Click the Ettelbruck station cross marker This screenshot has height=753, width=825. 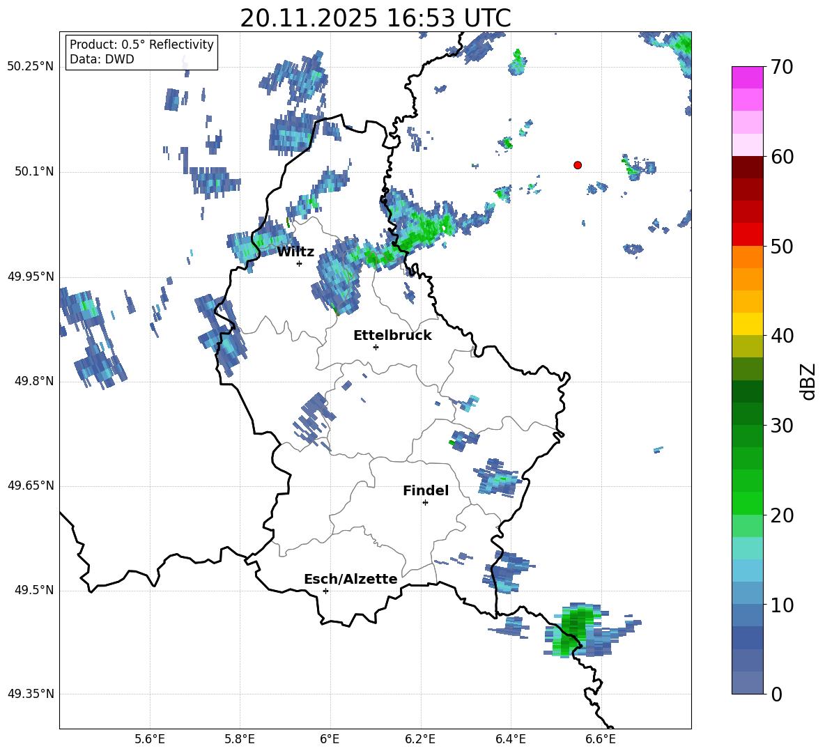[x=376, y=347]
